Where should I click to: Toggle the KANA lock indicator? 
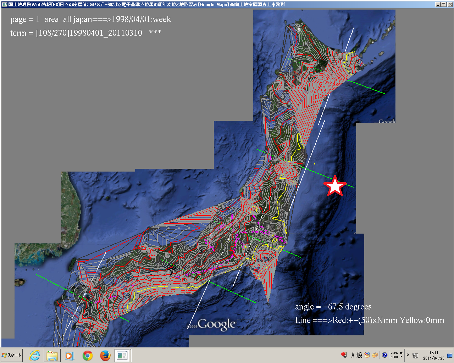point(394,357)
